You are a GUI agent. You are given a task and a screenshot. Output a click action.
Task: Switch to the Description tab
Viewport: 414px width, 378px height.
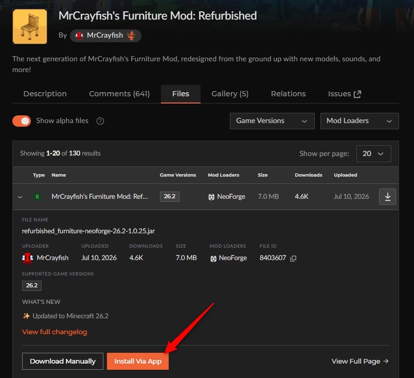click(45, 94)
